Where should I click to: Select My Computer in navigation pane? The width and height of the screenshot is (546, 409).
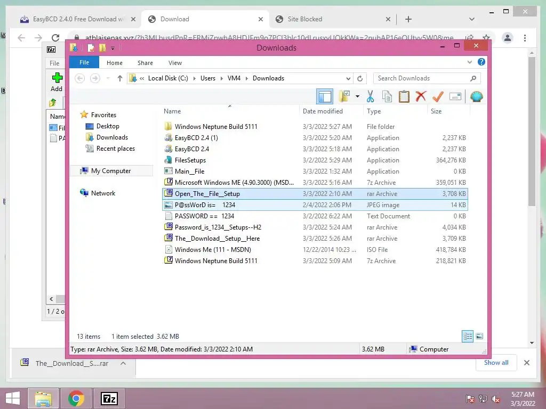point(111,171)
